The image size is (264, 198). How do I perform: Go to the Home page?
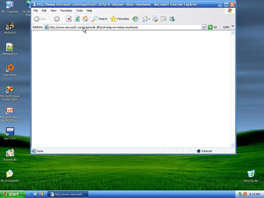pos(85,19)
